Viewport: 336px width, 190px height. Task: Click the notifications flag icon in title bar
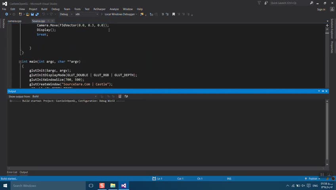(x=259, y=3)
